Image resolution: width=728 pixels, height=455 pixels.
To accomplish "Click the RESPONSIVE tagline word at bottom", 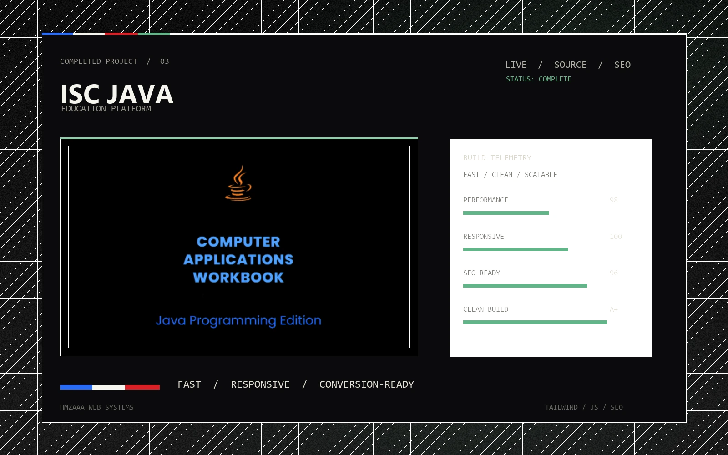I will coord(260,384).
